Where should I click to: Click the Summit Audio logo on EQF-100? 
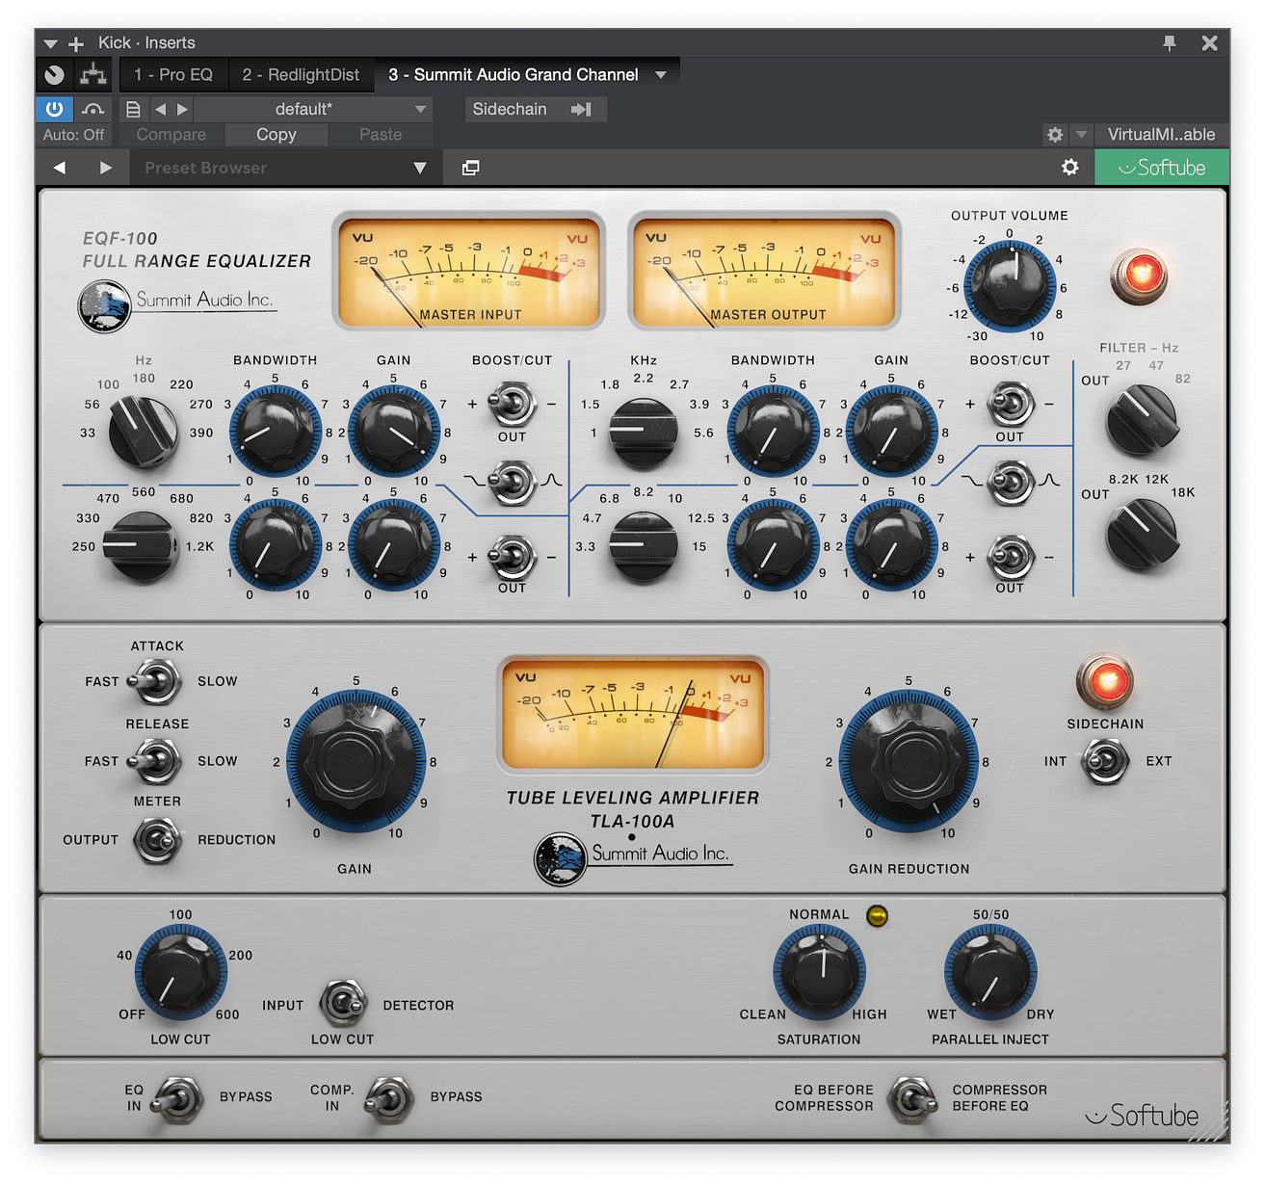tap(178, 305)
